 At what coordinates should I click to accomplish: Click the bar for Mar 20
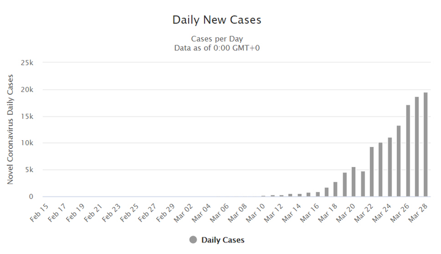tap(353, 182)
